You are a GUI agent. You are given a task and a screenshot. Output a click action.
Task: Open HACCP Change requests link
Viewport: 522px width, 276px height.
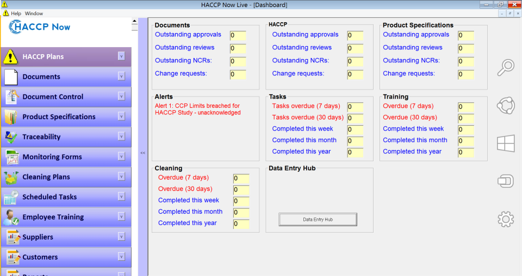click(298, 73)
